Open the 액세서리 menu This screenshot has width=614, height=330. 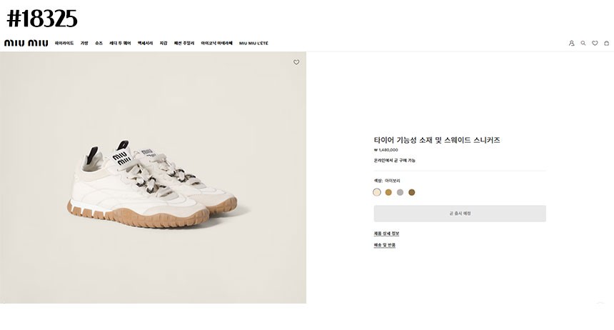pyautogui.click(x=145, y=43)
